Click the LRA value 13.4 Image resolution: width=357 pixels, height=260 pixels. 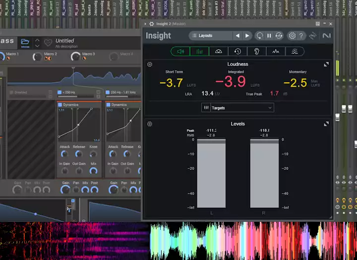coord(207,94)
